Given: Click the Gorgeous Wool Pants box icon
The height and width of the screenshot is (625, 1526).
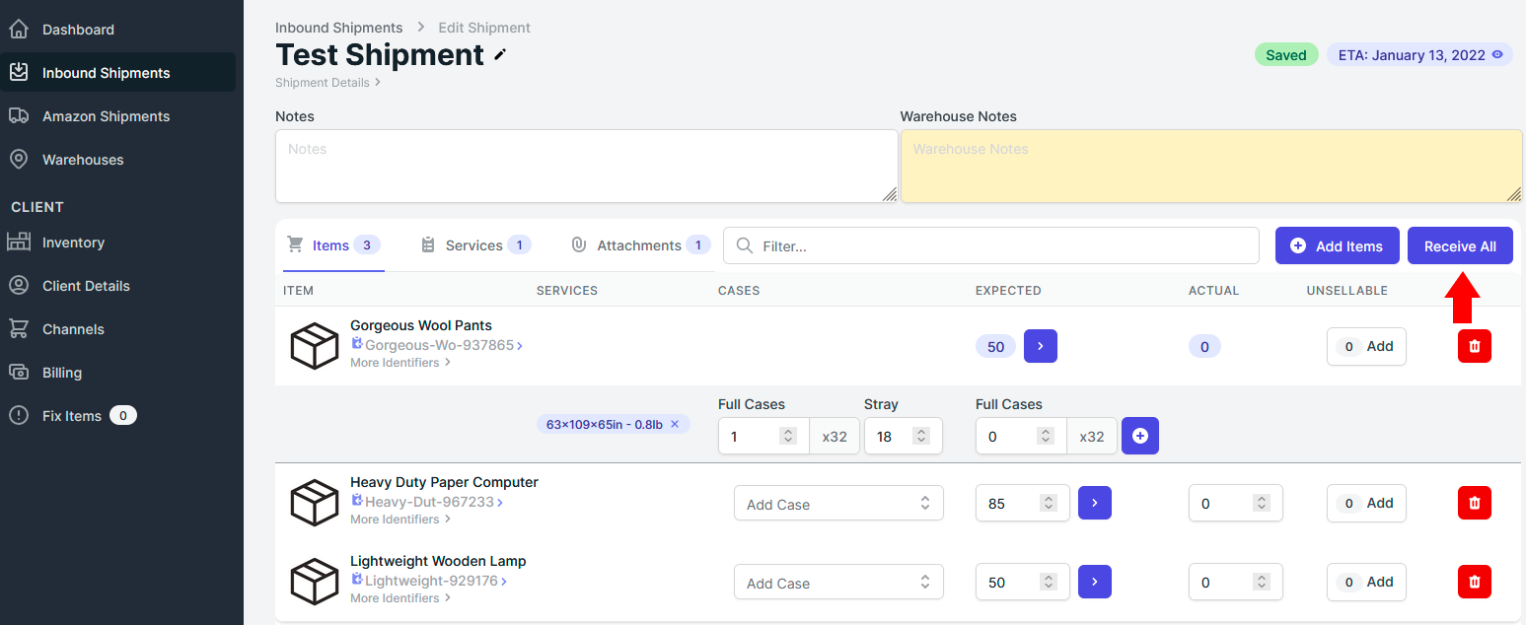Looking at the screenshot, I should tap(315, 346).
